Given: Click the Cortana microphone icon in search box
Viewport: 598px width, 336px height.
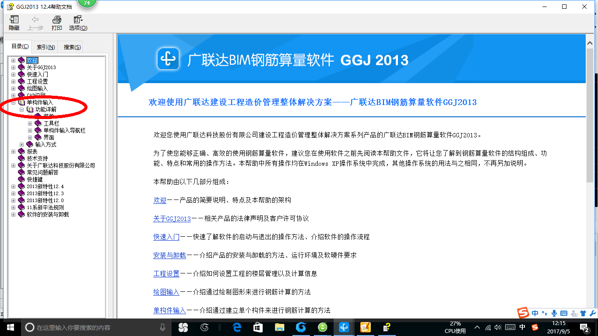Looking at the screenshot, I should (x=163, y=327).
